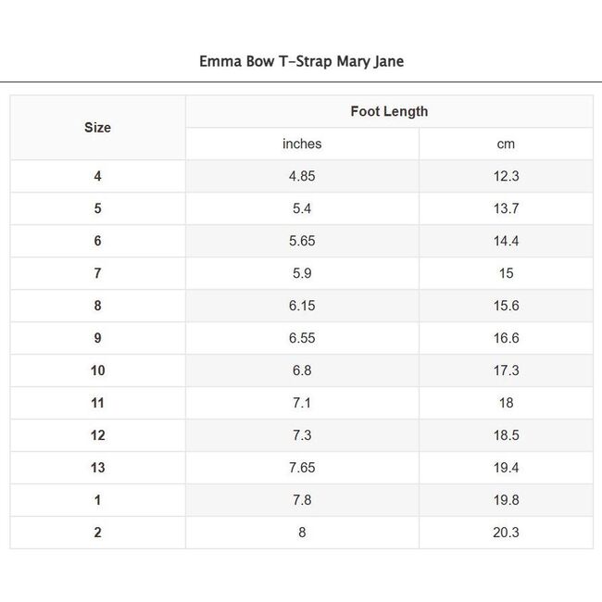Select the 4.85 inches cell
602x602 pixels.
click(x=302, y=176)
